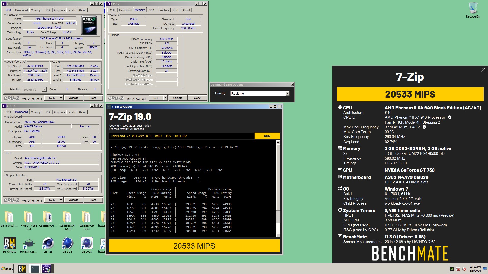Image resolution: width=488 pixels, height=274 pixels.
Task: Click Validate in Mainboard CPU-Z window
Action: pos(73,200)
